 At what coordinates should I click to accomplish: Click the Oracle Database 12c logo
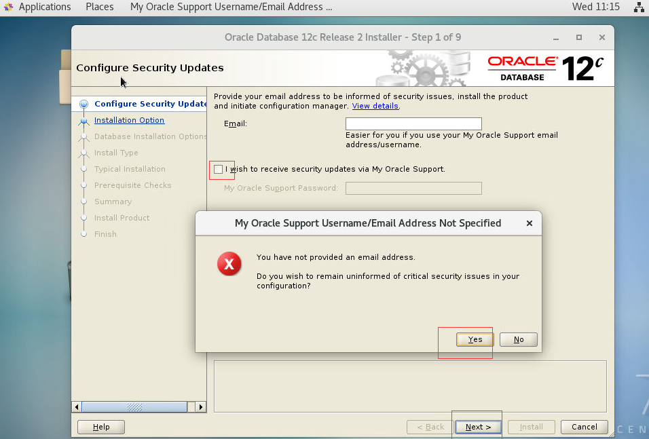click(x=546, y=69)
